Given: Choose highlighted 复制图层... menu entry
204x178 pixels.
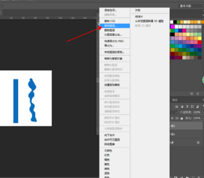Looking at the screenshot, I should pos(115,26).
